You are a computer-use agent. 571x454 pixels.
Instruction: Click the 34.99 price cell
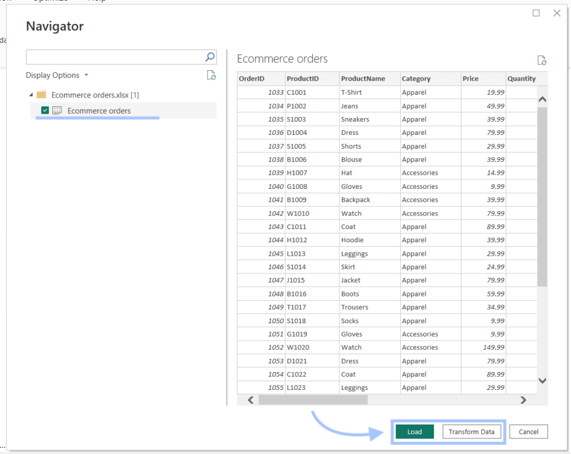coord(483,307)
